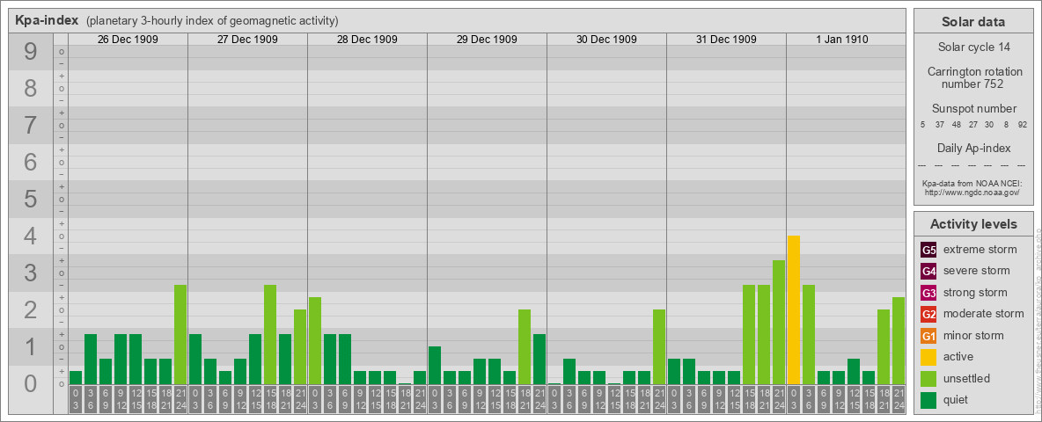Screen dimensions: 1042x422
Task: Click the Kp scale number 0
Action: (x=30, y=383)
